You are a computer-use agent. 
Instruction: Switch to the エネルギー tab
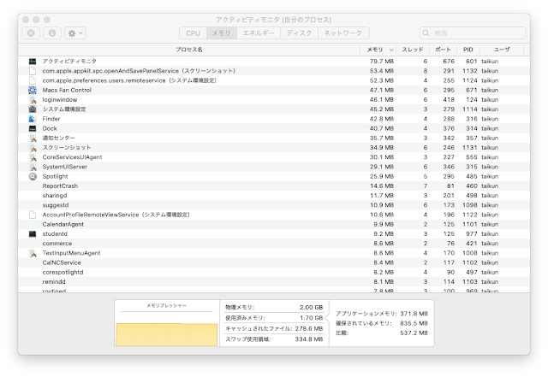(259, 33)
